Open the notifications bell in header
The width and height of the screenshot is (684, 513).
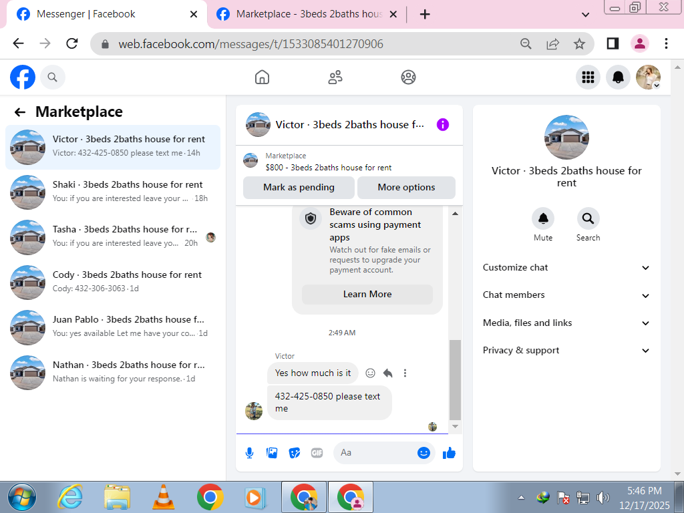pyautogui.click(x=618, y=77)
